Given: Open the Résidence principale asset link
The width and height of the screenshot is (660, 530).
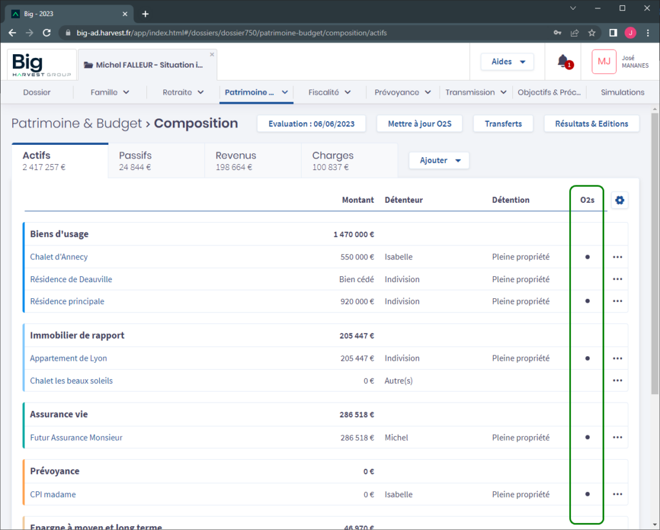Looking at the screenshot, I should pyautogui.click(x=67, y=301).
